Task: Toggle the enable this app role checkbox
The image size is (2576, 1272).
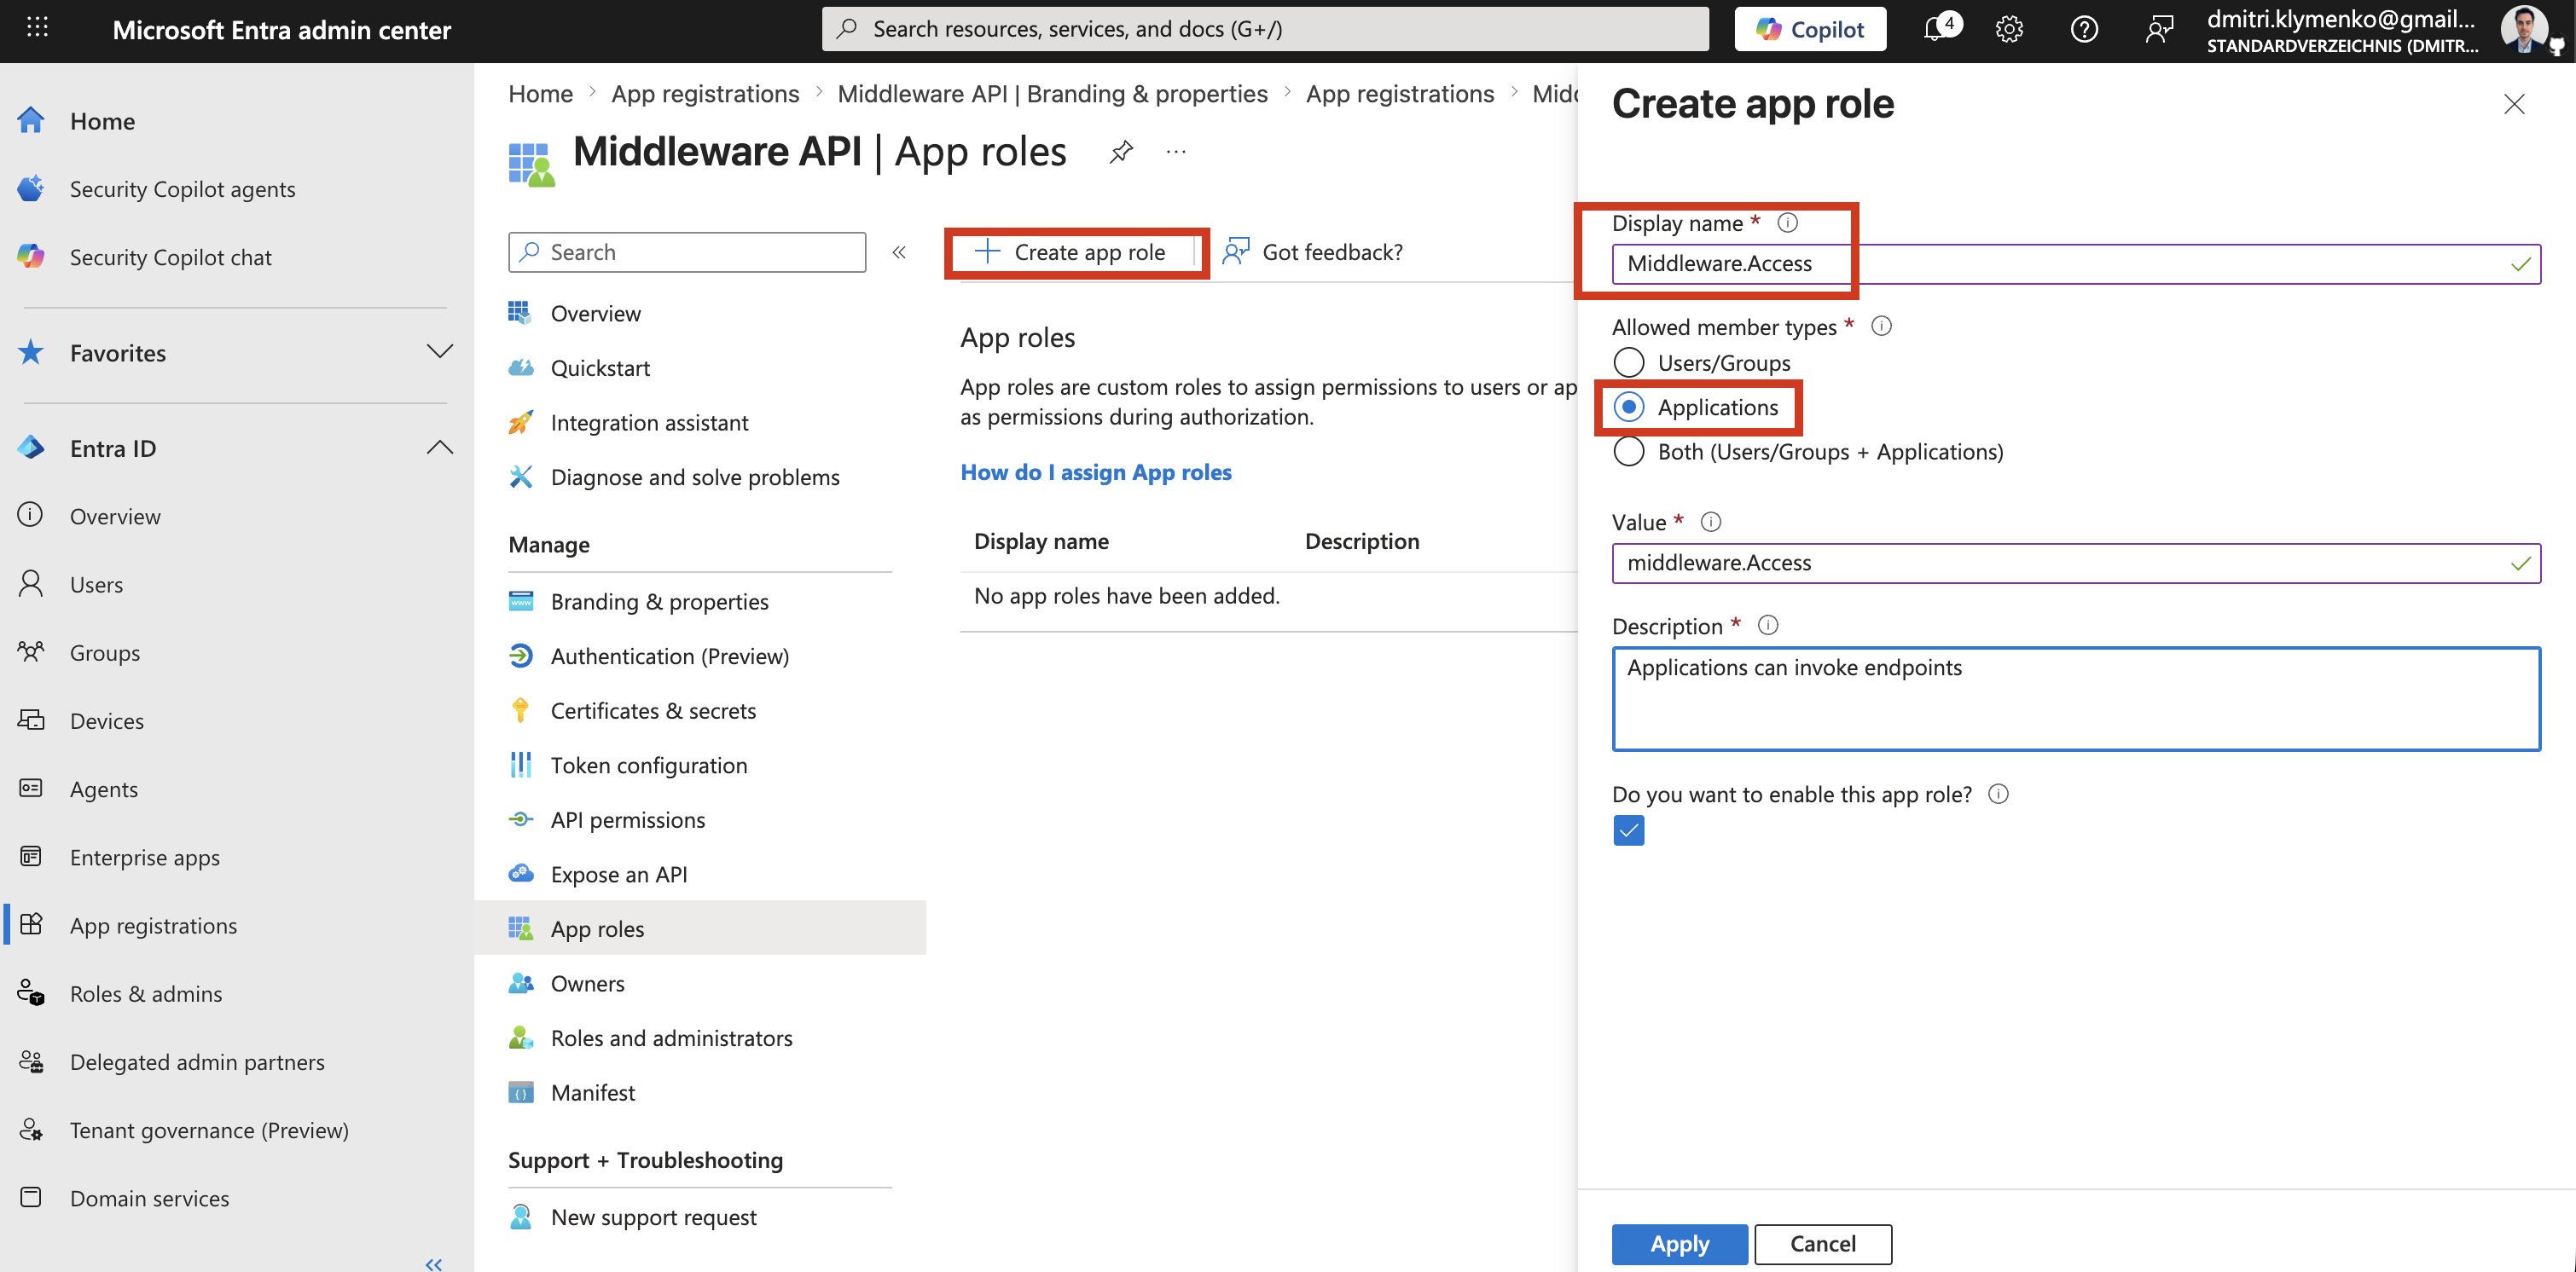Action: 1628,830
